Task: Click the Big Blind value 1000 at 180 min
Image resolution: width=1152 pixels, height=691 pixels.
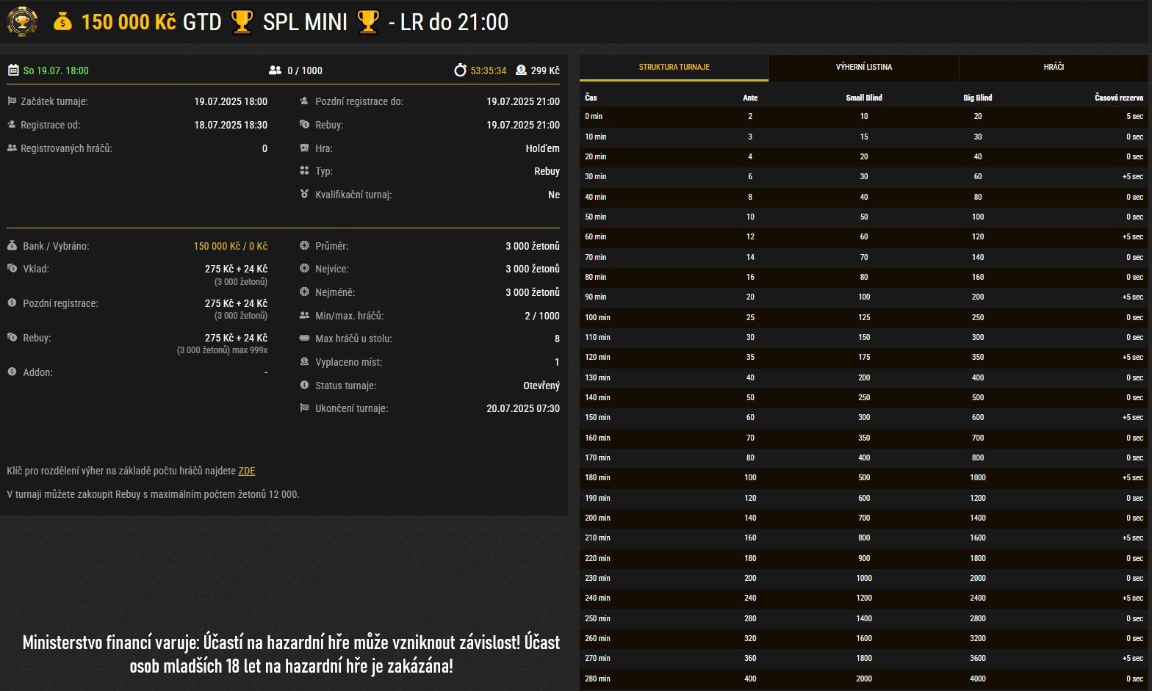Action: pos(978,478)
